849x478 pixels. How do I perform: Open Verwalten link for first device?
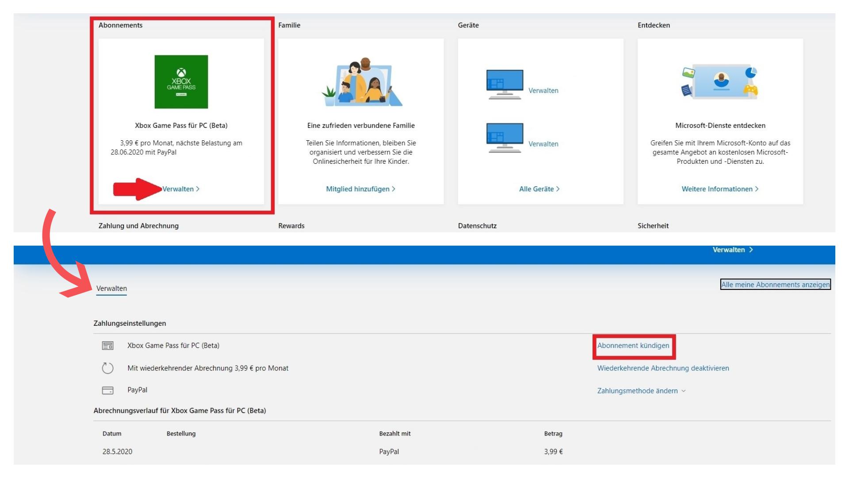(x=543, y=91)
